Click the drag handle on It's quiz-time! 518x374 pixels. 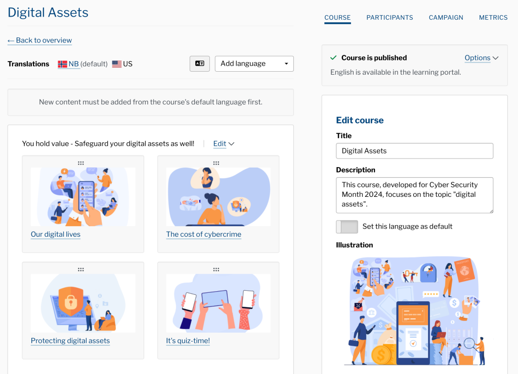click(x=216, y=269)
